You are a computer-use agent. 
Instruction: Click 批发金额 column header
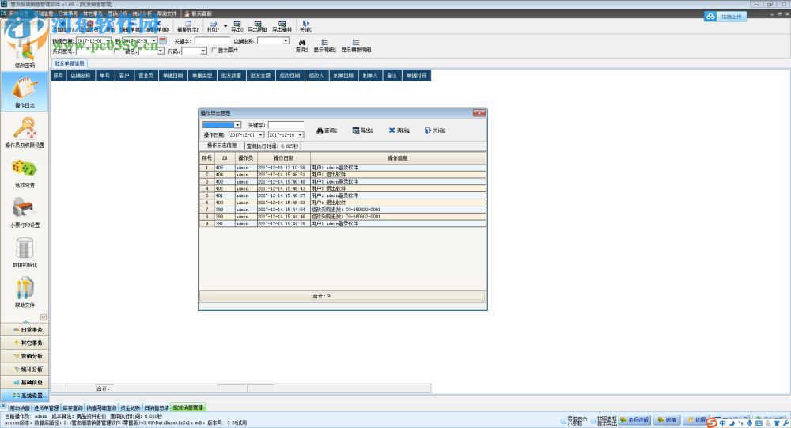[261, 76]
